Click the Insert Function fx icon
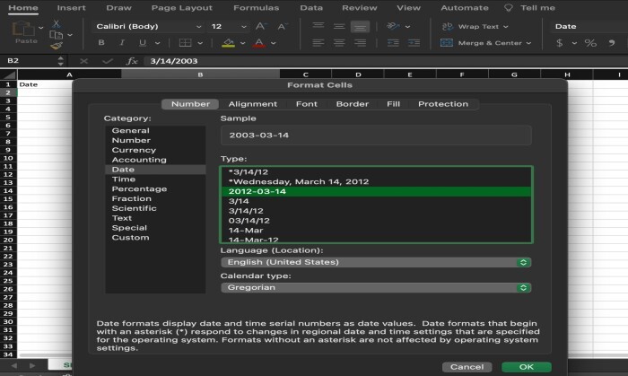628x376 pixels. pos(132,60)
